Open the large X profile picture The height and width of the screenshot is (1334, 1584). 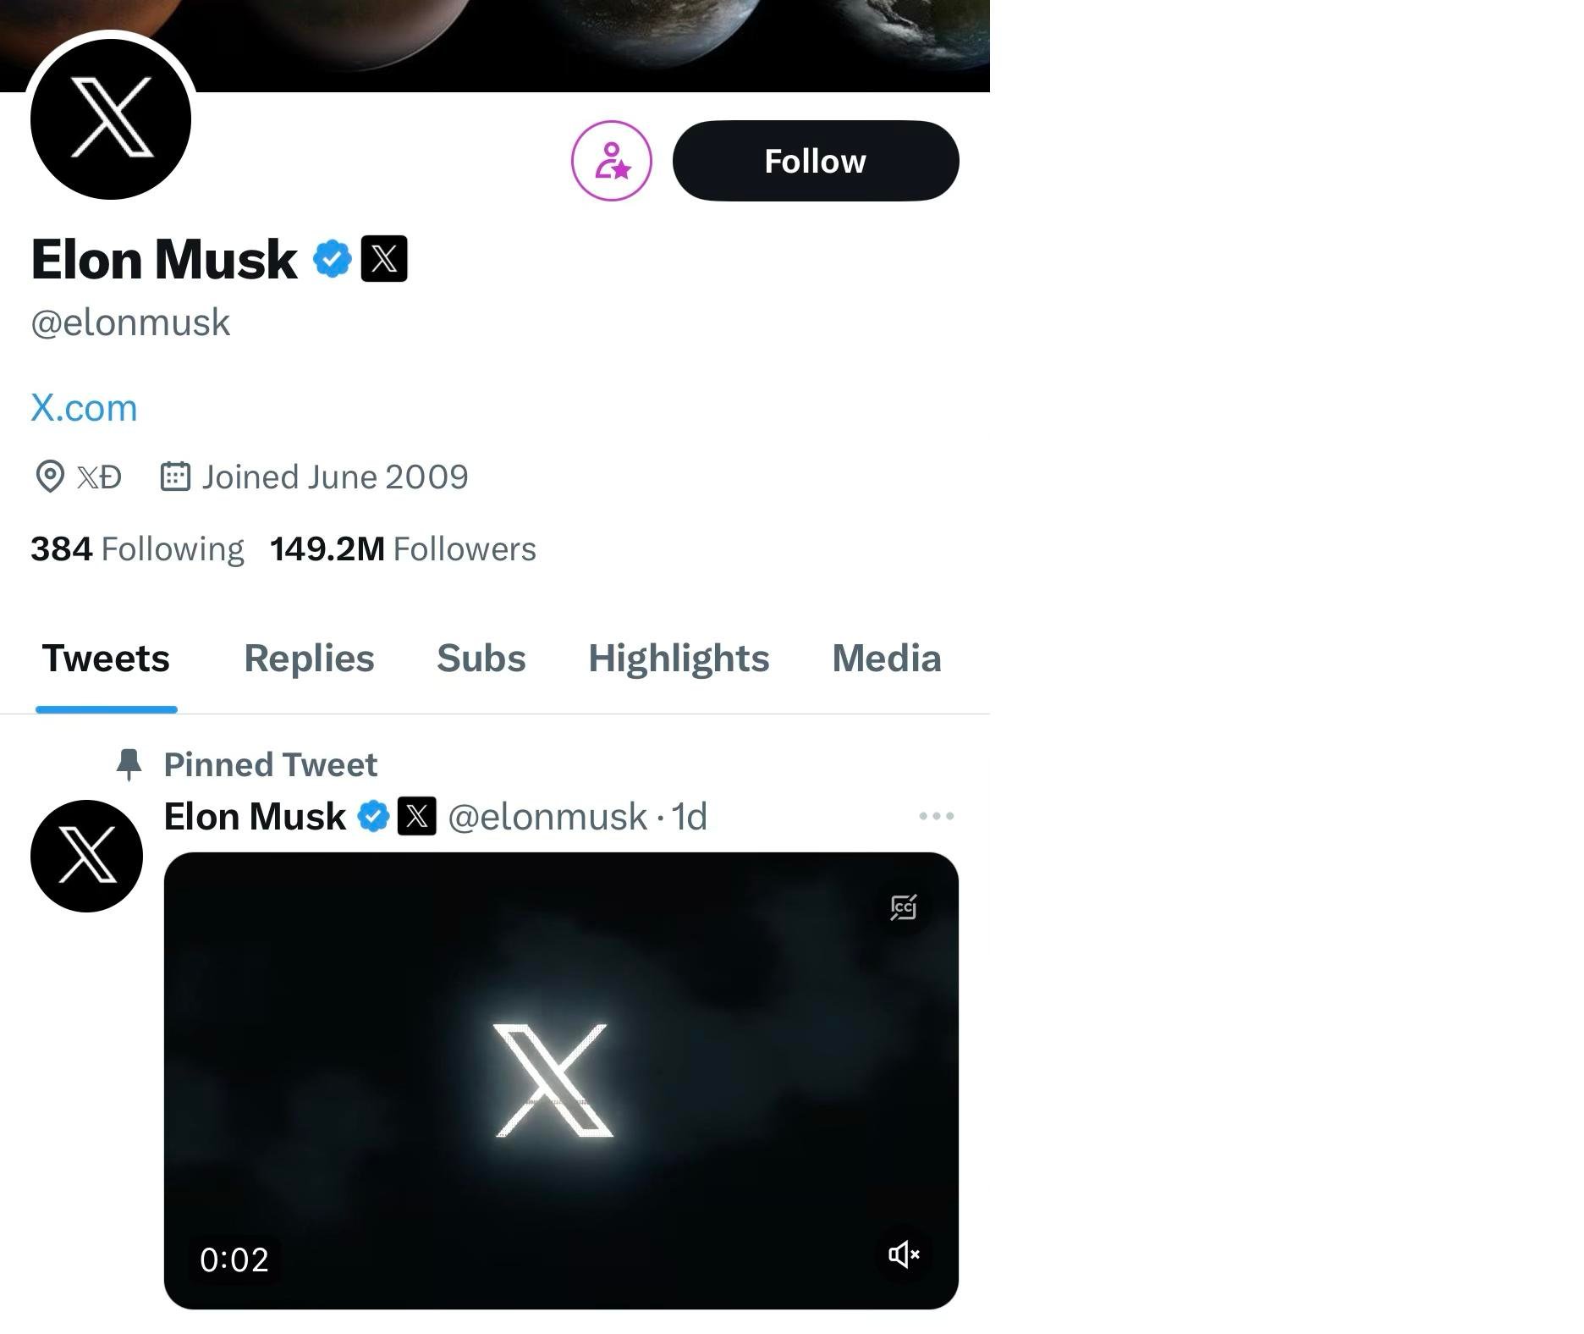pyautogui.click(x=111, y=119)
